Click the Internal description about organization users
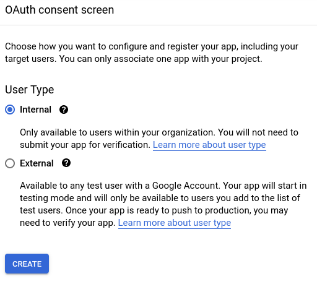The image size is (317, 284). tap(159, 139)
